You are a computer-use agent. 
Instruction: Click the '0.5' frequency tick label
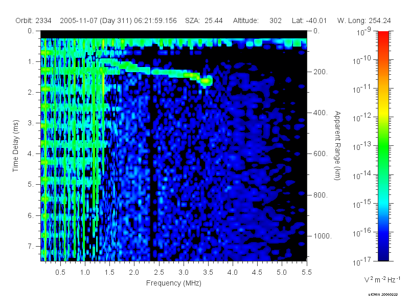(60, 272)
